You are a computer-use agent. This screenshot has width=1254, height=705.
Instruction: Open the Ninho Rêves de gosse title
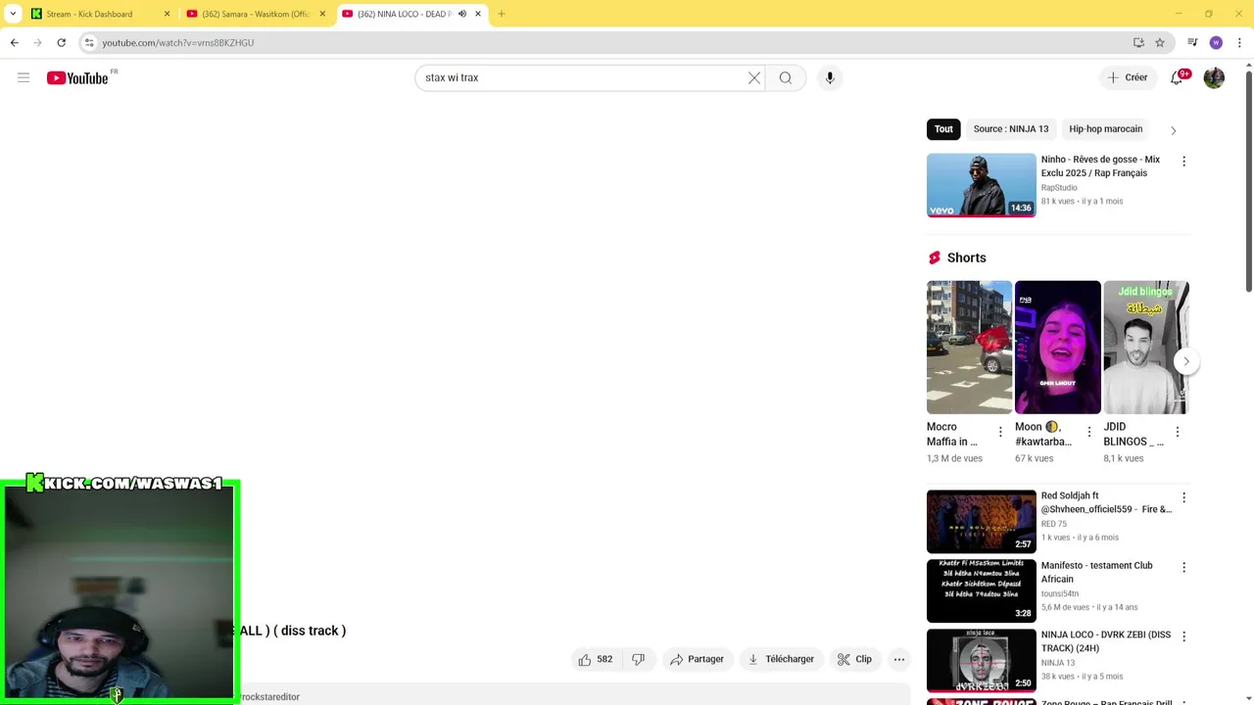click(x=1100, y=166)
